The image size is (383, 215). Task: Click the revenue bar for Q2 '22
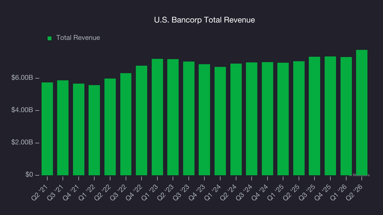(x=110, y=127)
